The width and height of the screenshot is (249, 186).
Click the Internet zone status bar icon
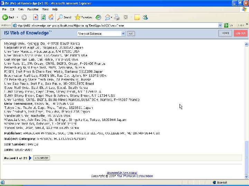(x=214, y=183)
